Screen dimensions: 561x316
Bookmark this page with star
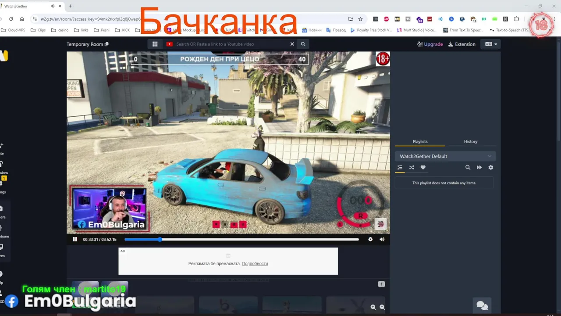[360, 19]
